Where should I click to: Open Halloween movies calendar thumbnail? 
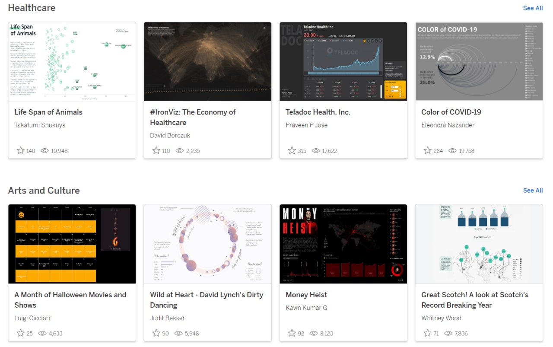[72, 244]
